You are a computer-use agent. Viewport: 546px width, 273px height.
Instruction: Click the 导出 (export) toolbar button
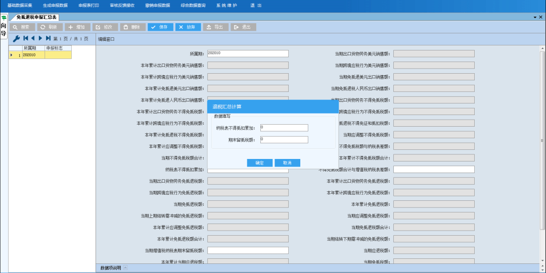click(x=216, y=27)
